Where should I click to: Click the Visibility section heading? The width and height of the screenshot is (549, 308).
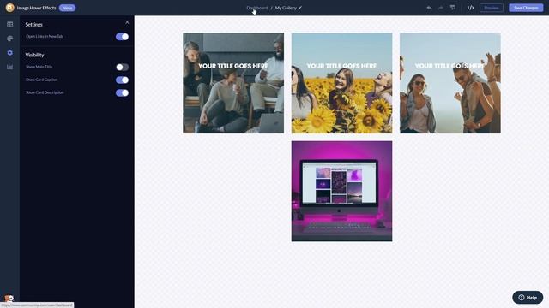click(x=34, y=55)
